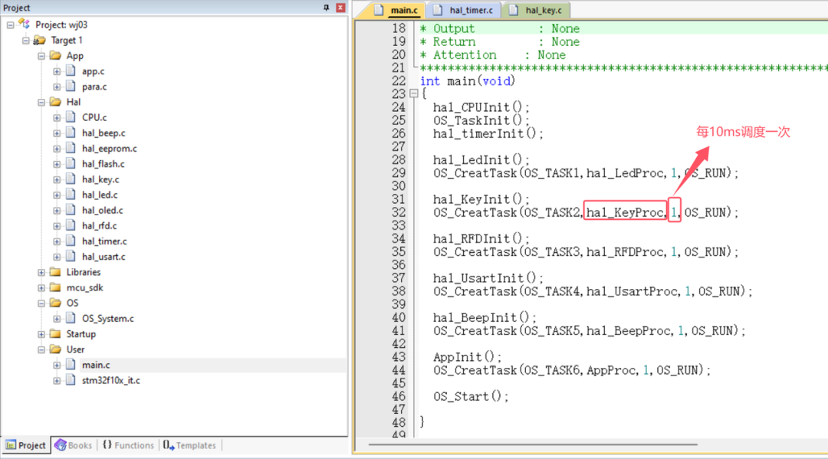Select the stm32f10x_it.c file icon
Image resolution: width=828 pixels, height=459 pixels.
71,380
